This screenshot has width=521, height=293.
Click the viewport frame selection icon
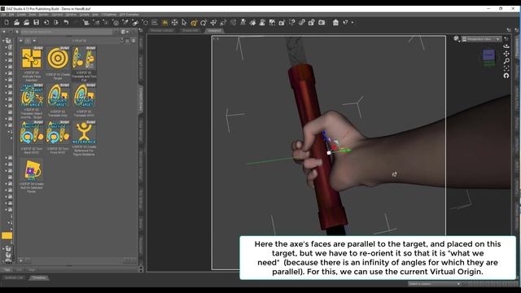(506, 68)
